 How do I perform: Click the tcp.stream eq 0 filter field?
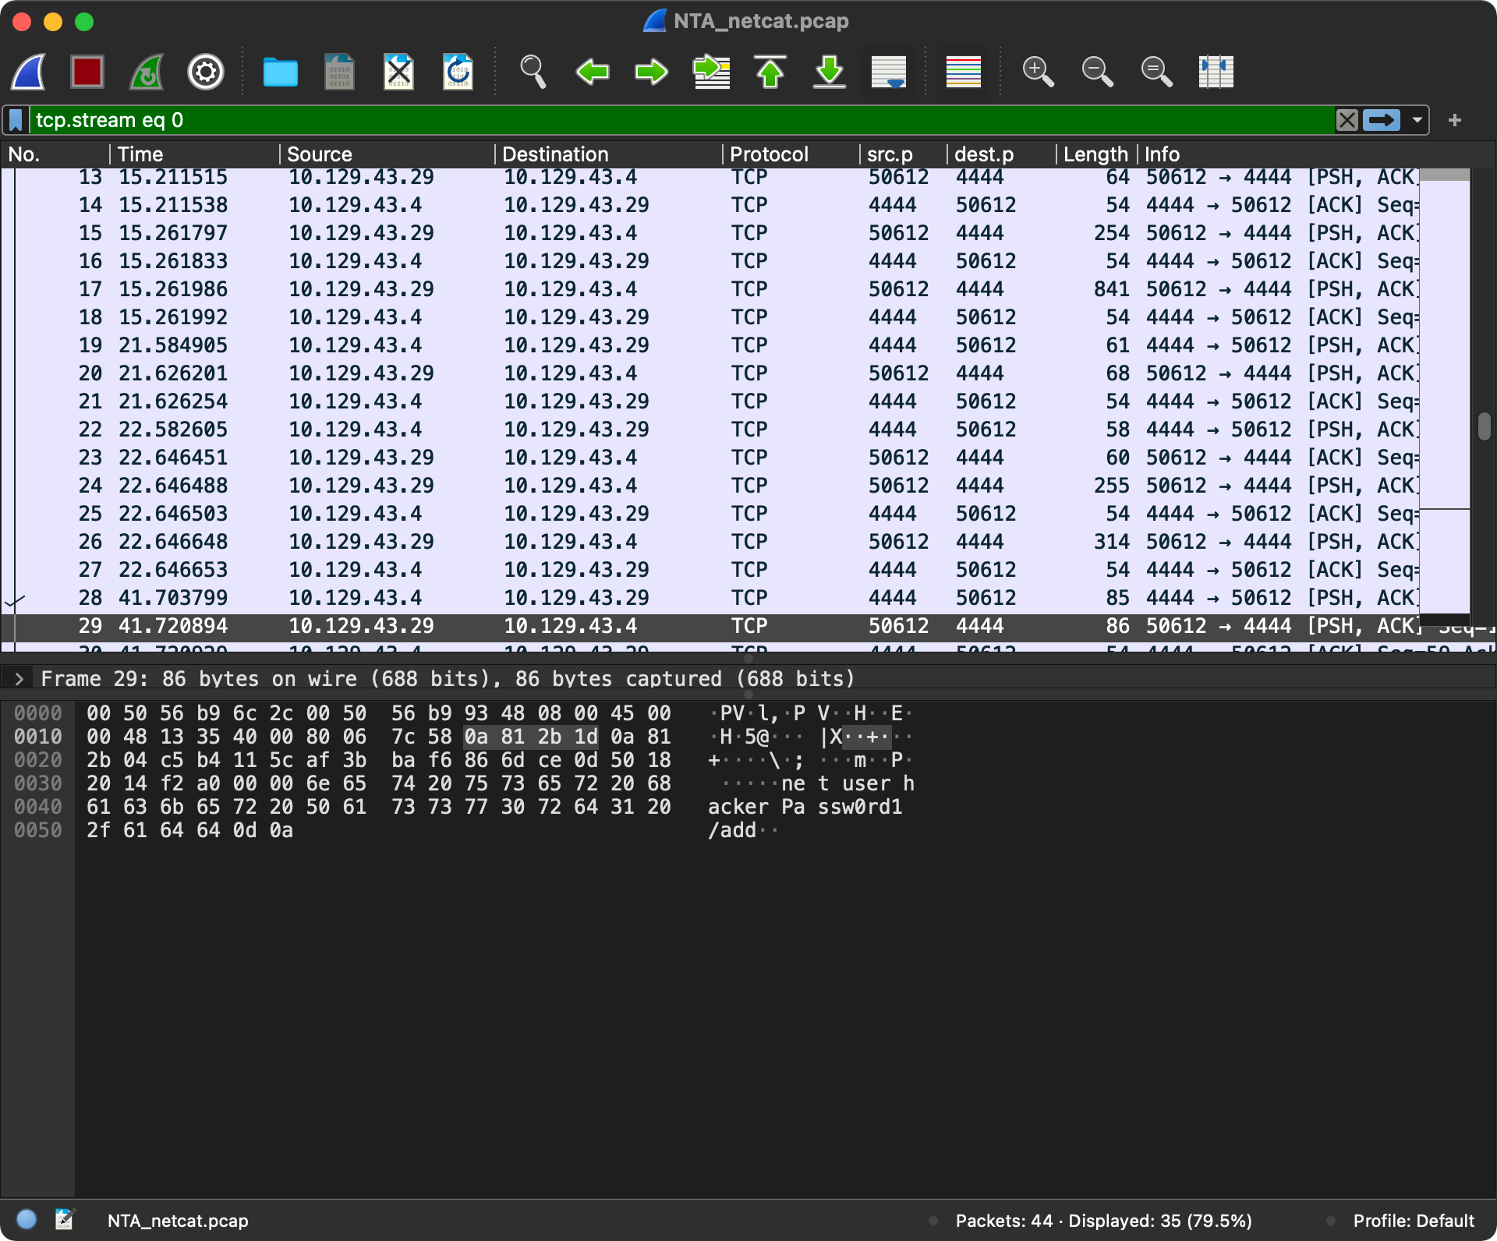point(682,120)
